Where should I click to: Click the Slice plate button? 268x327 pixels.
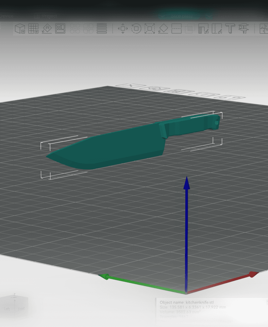pos(179,16)
